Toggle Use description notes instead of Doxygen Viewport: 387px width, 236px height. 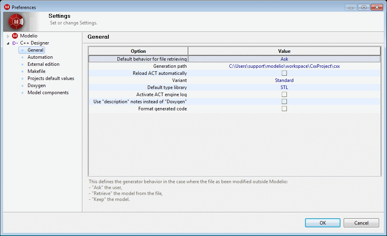click(284, 102)
